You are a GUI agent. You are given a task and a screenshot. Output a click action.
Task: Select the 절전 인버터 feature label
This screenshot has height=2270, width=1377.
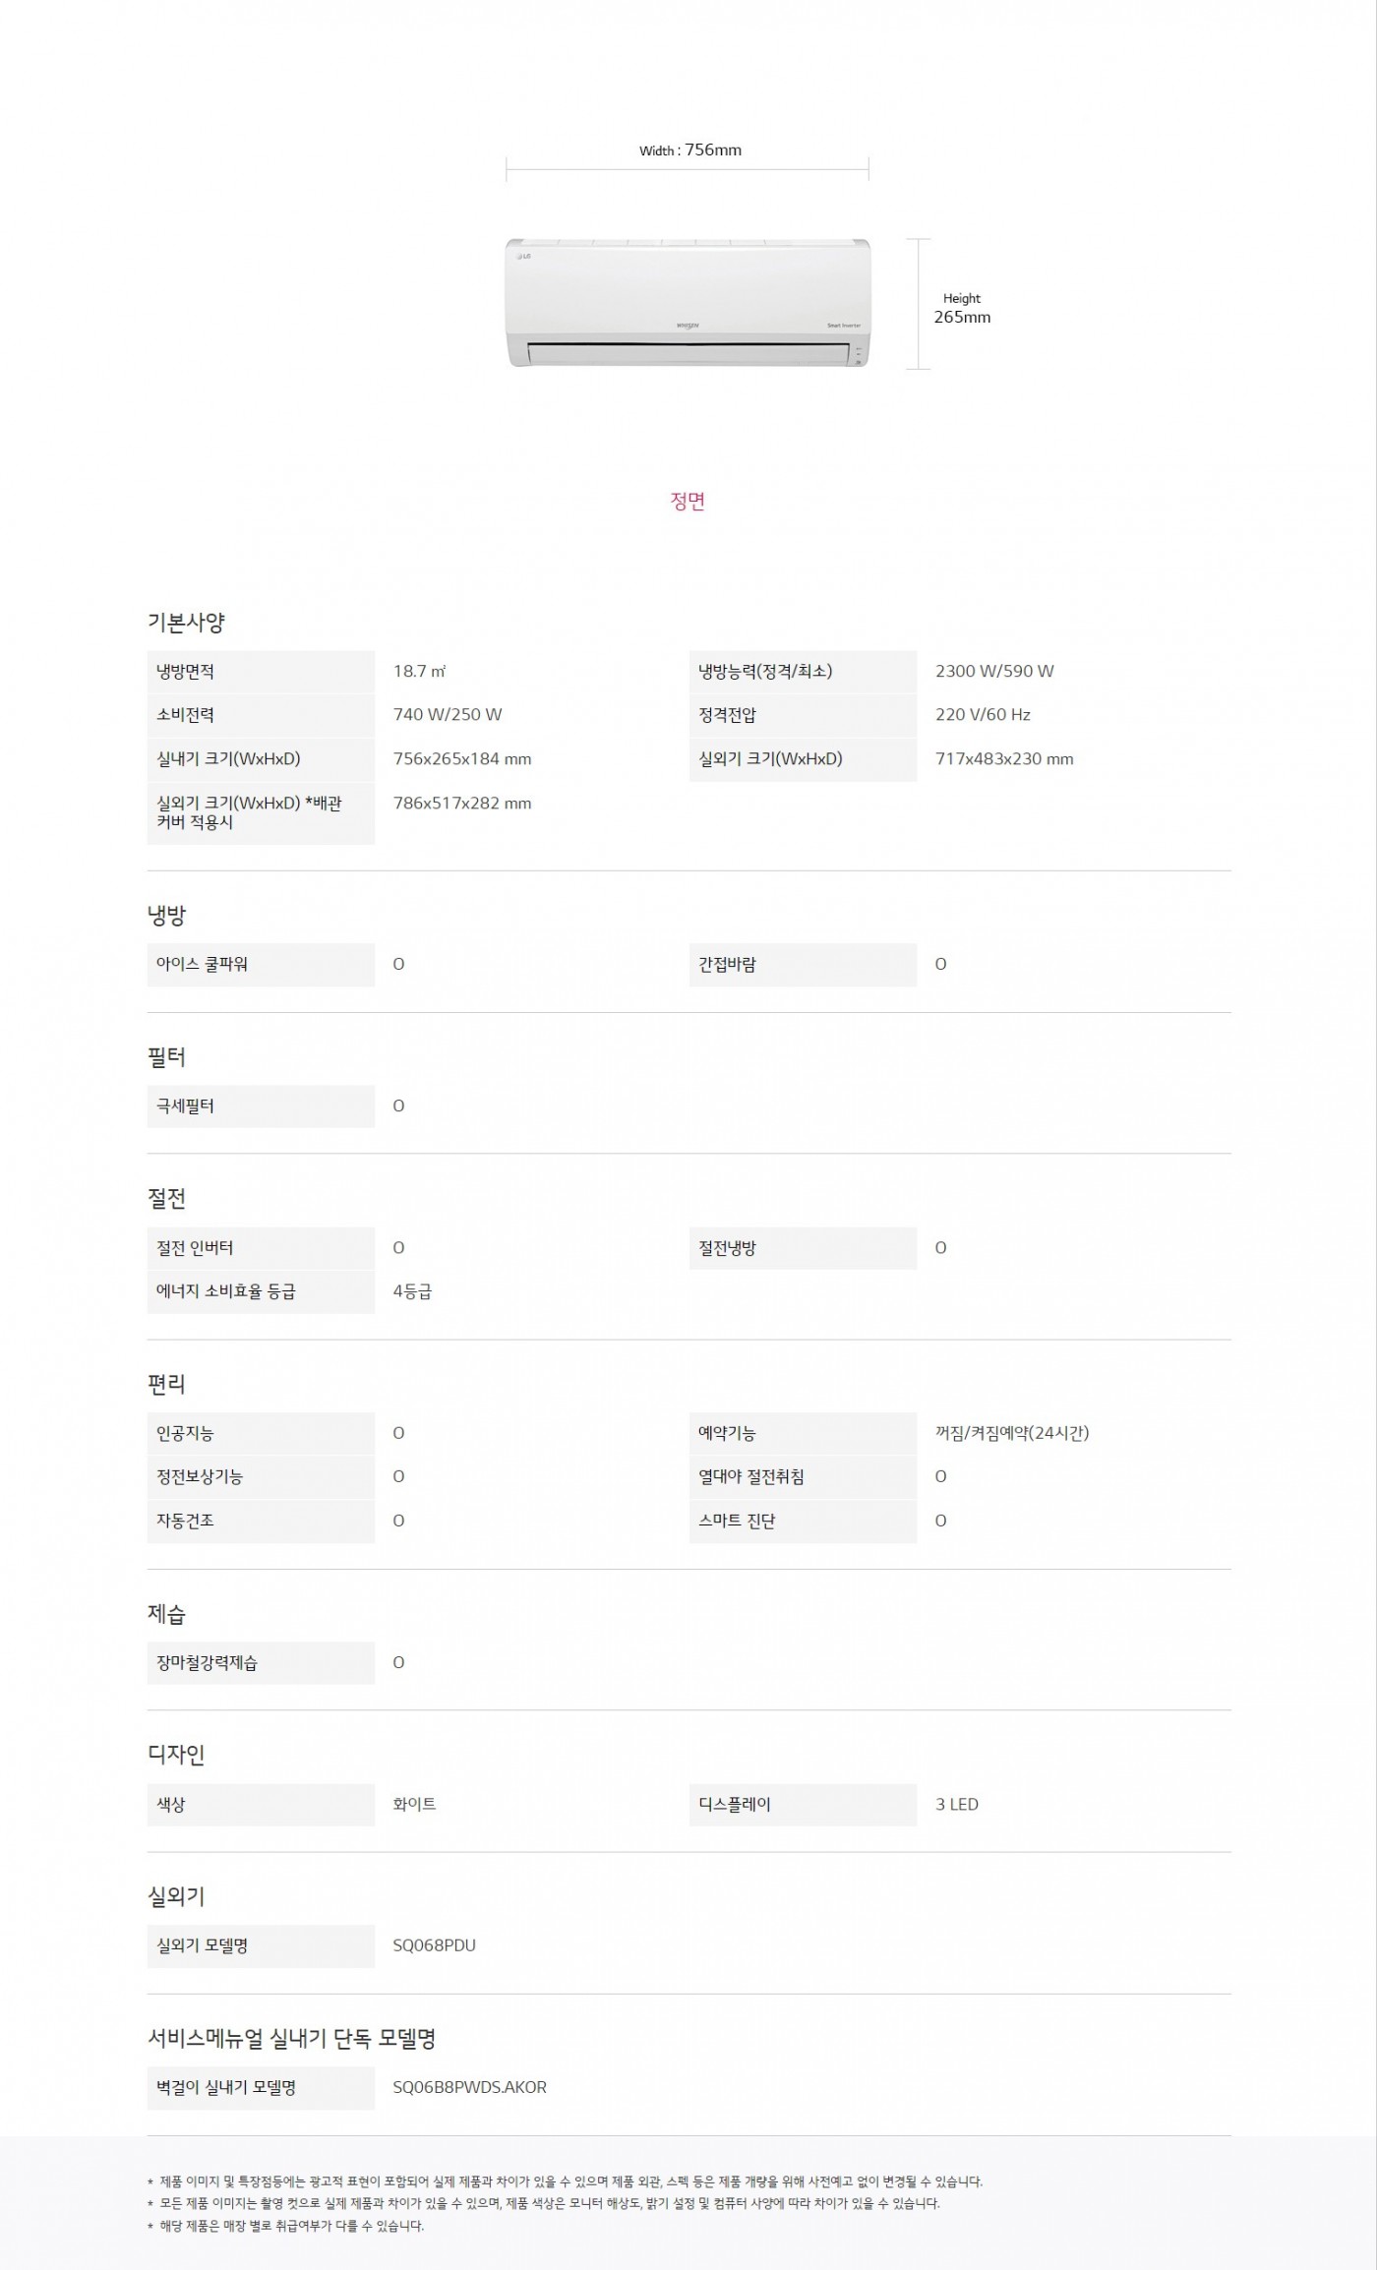tap(195, 1248)
